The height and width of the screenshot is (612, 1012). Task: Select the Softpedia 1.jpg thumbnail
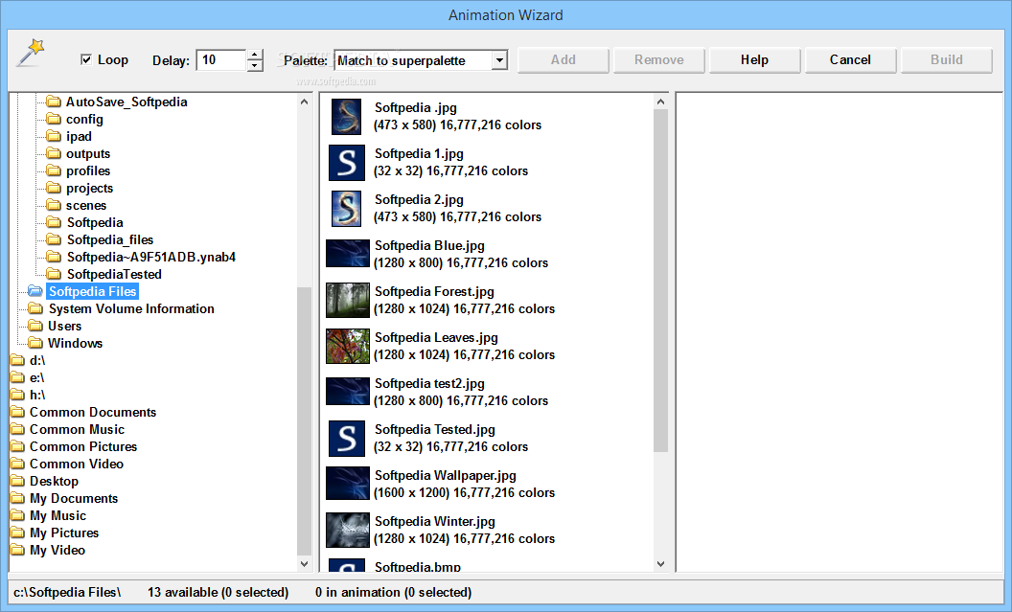pyautogui.click(x=347, y=163)
